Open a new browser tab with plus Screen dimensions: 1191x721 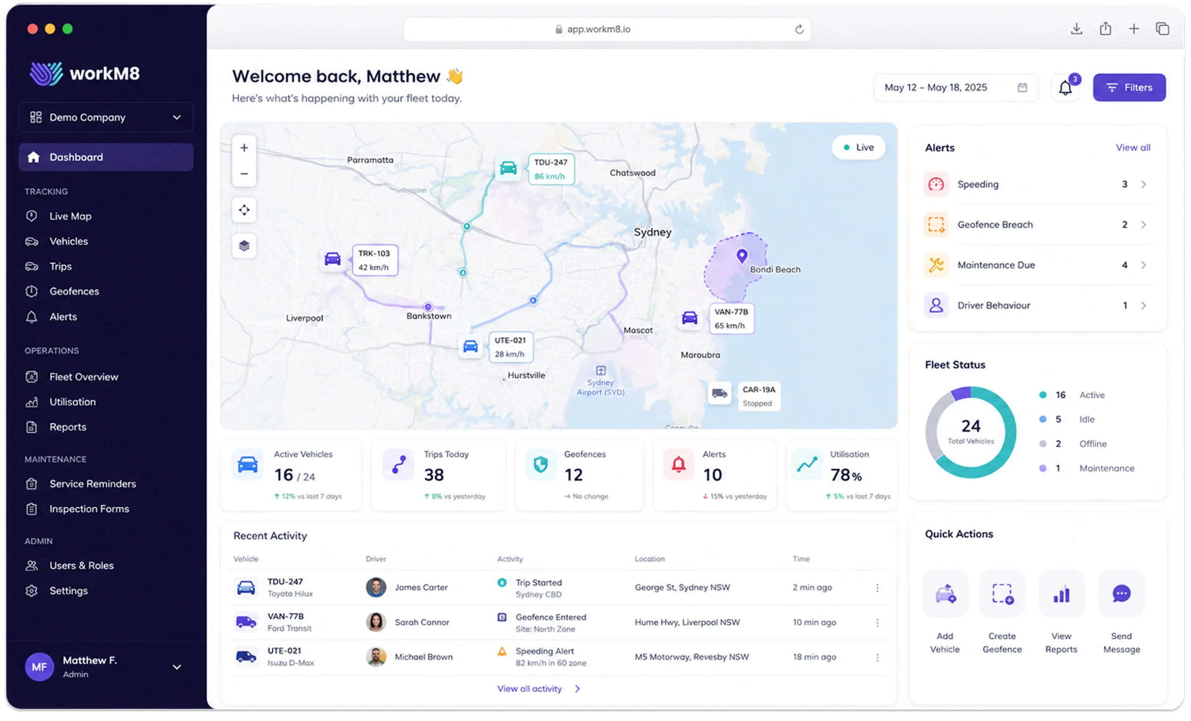pos(1133,29)
